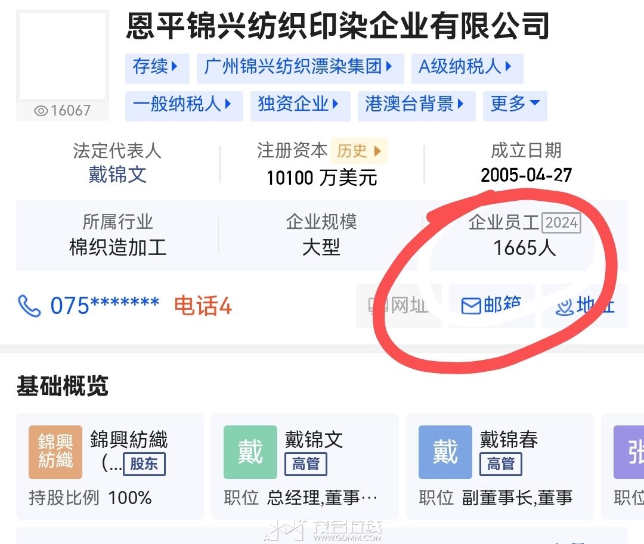Tap the 高管 badge under 戴锦文

306,464
